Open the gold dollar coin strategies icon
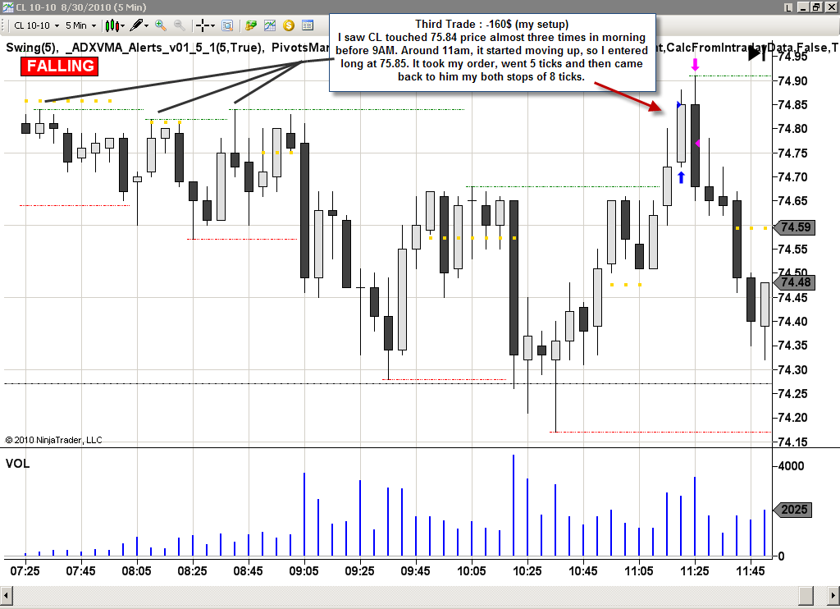Image resolution: width=840 pixels, height=609 pixels. coord(289,25)
